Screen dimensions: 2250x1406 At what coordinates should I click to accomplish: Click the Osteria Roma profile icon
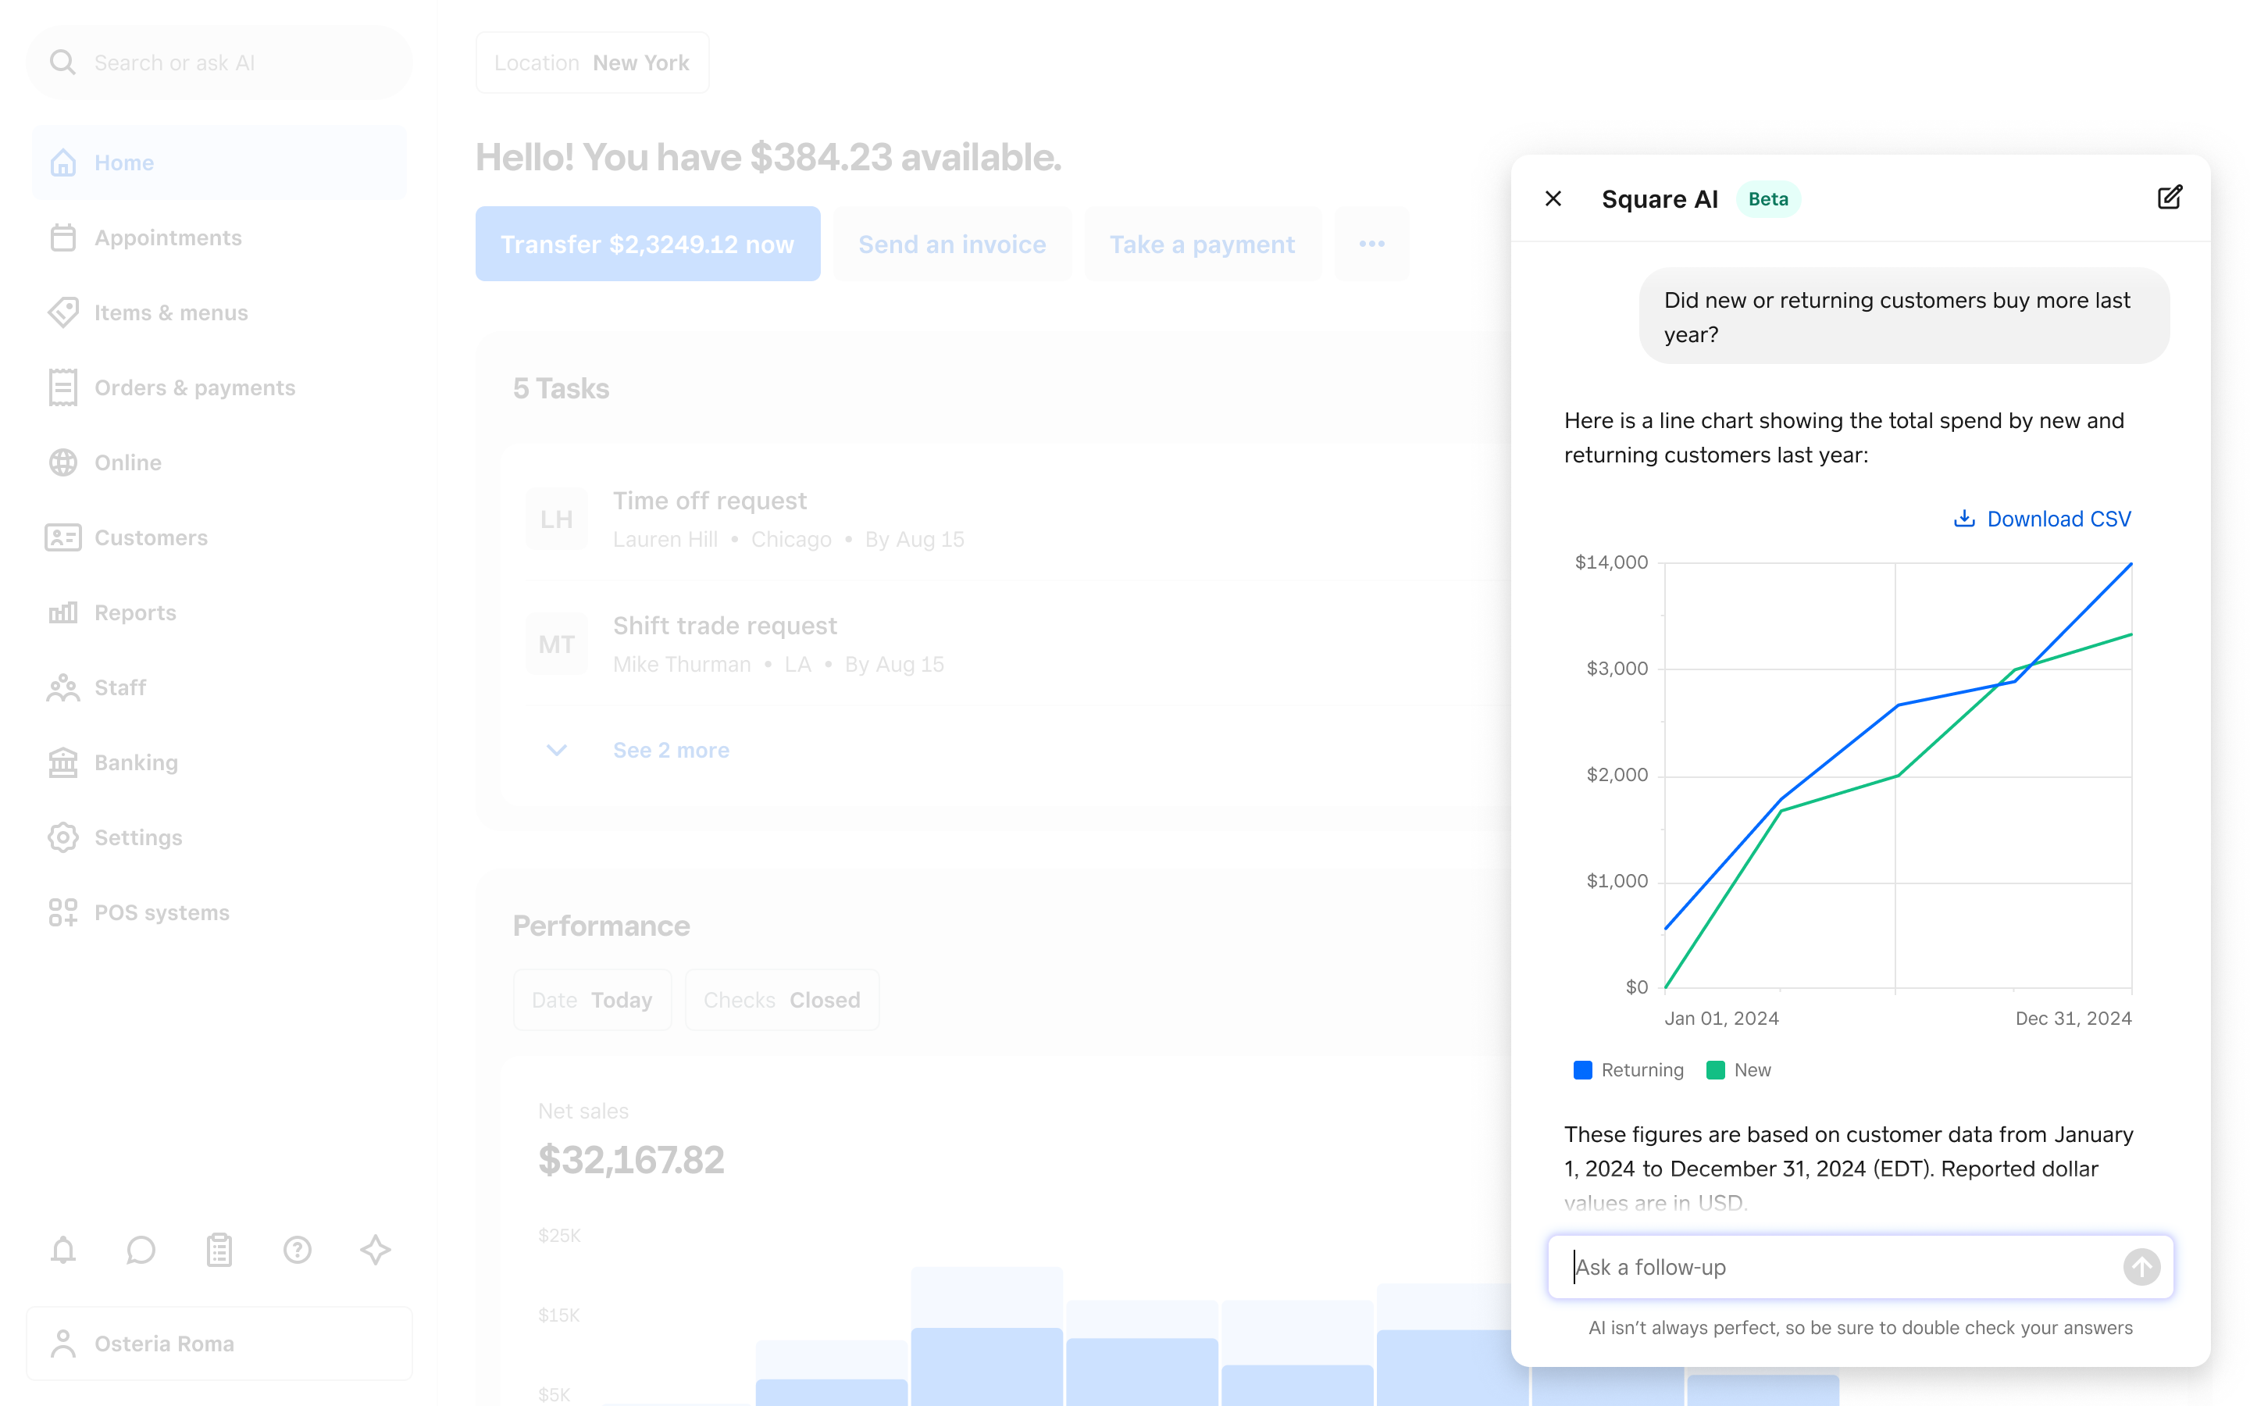62,1343
